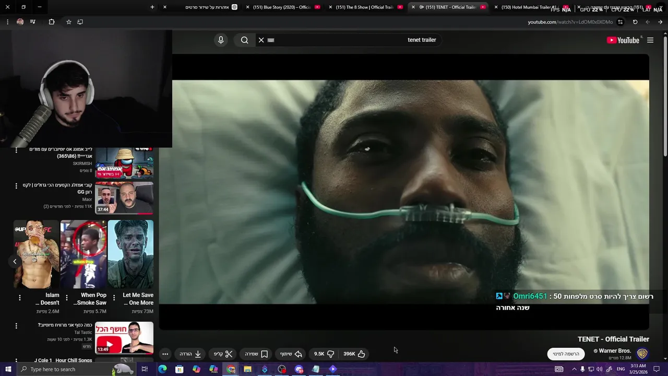Like the video (396K thumbs up)
Viewport: 668px width, 376px height.
coord(354,354)
